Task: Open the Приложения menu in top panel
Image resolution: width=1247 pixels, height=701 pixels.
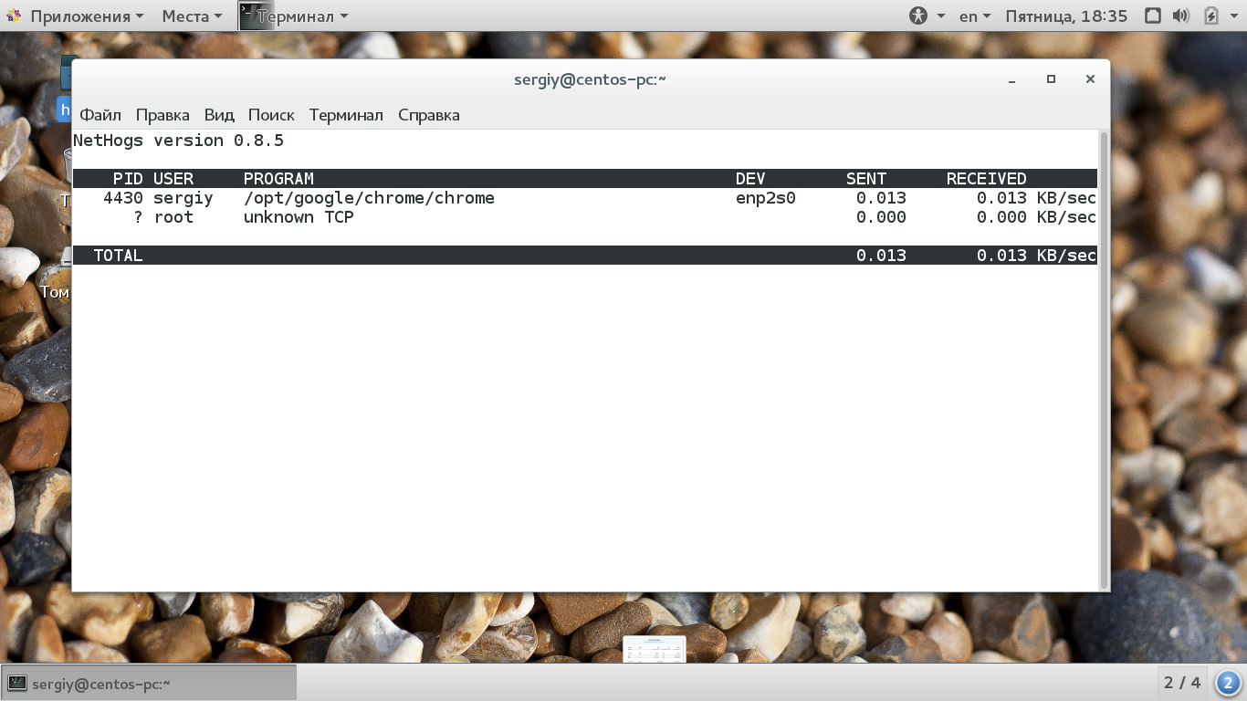Action: click(x=87, y=16)
